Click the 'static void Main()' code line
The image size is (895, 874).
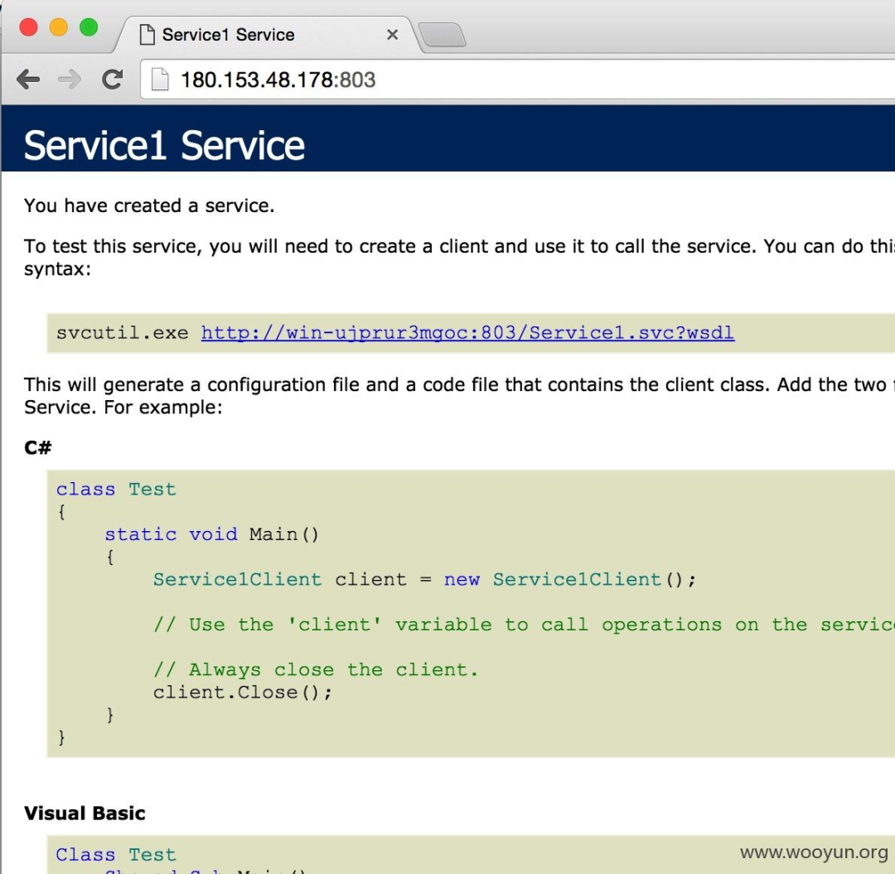pos(212,534)
